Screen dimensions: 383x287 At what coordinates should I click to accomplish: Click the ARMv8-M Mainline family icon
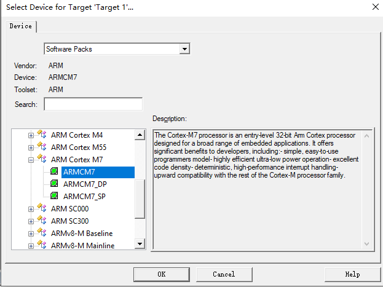[42, 245]
